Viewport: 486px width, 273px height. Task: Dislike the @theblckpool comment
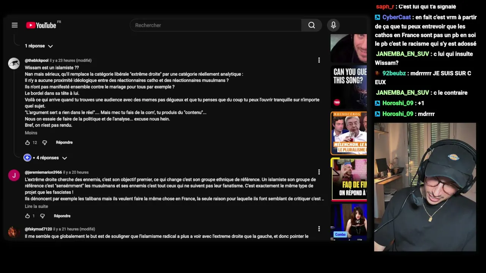(44, 143)
